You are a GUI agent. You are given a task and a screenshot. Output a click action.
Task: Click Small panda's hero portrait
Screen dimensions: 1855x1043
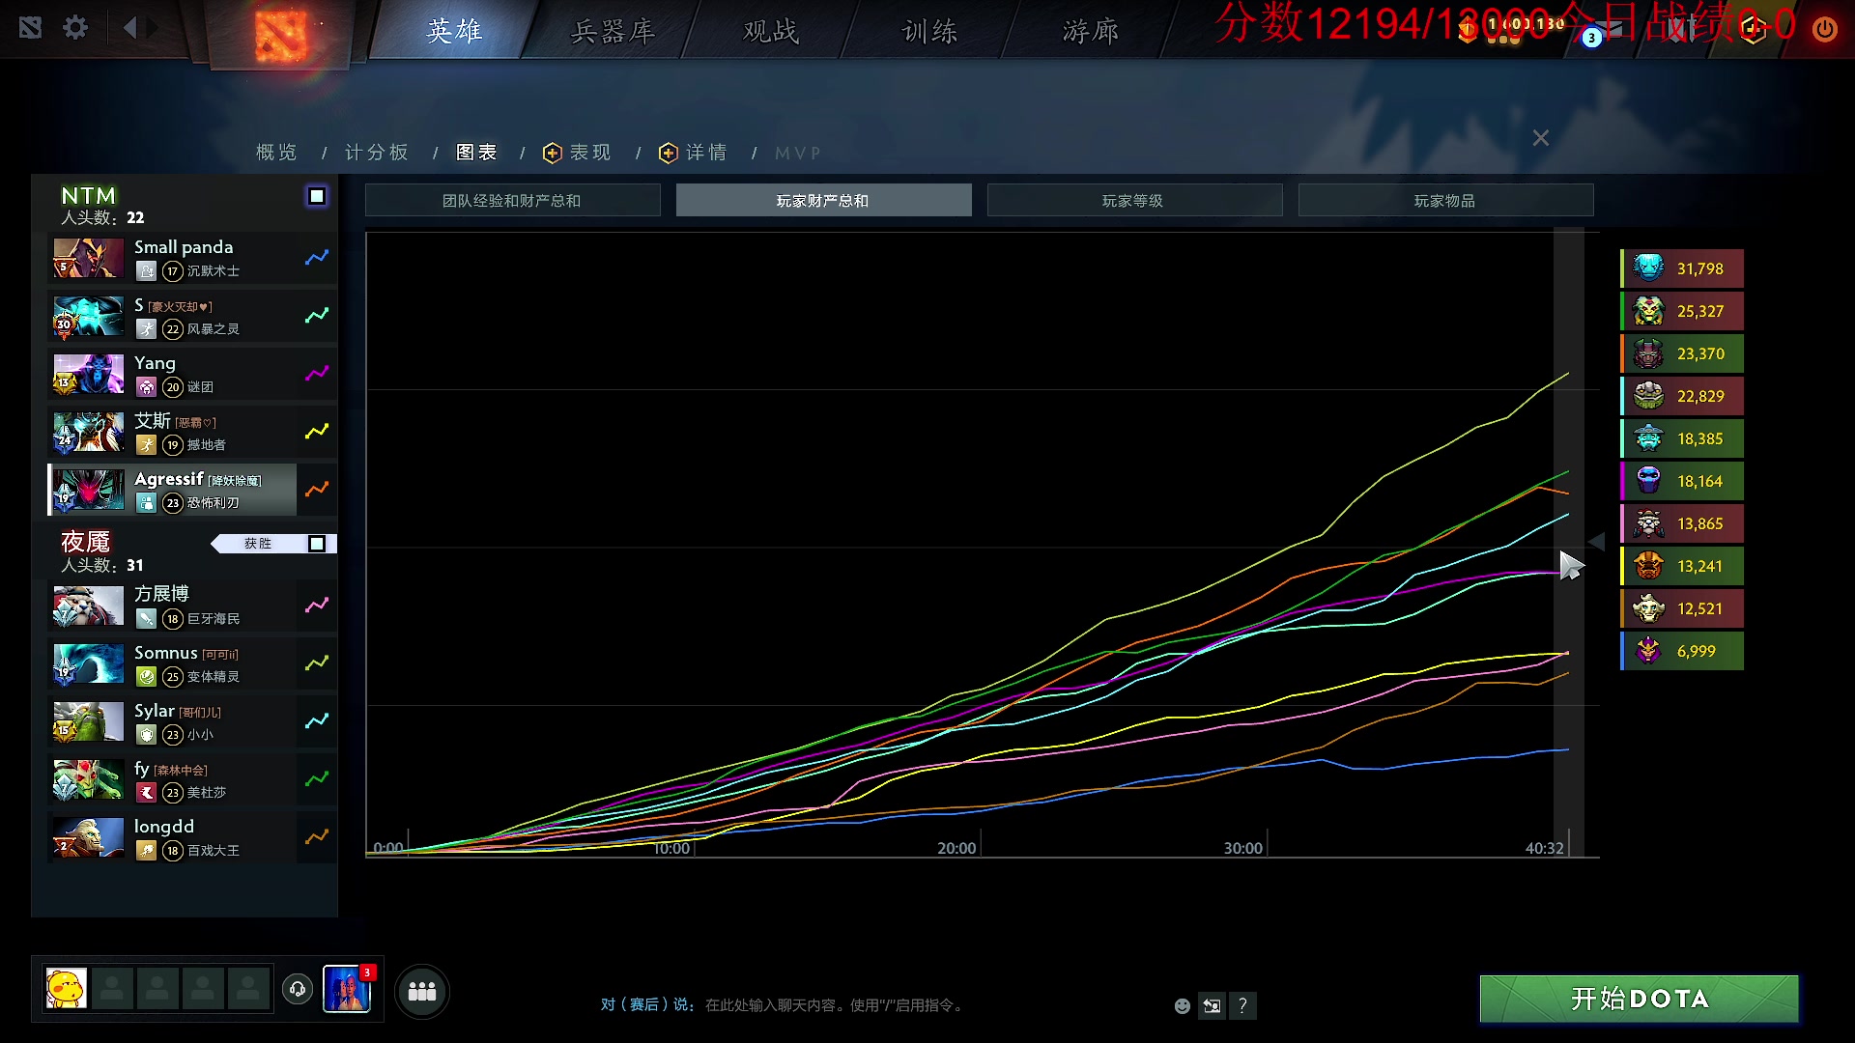point(88,258)
